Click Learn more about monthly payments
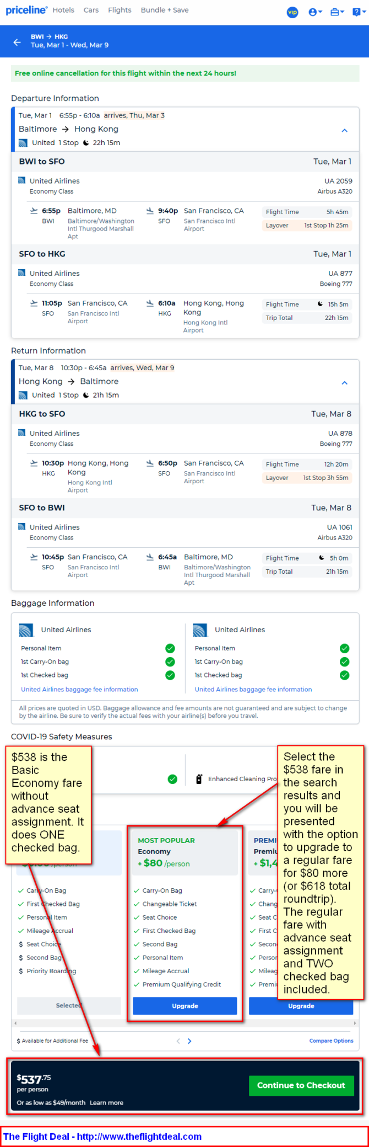The height and width of the screenshot is (1147, 369). coord(106,1103)
